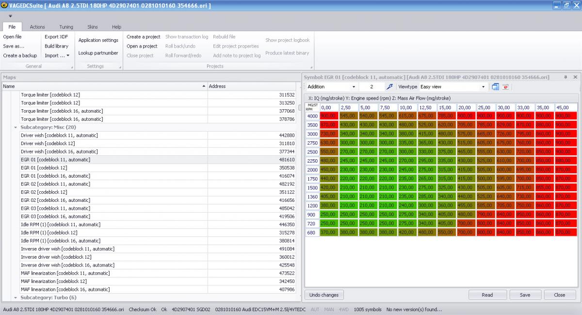This screenshot has width=582, height=315.
Task: Click Lookup partnumber
Action: click(98, 53)
